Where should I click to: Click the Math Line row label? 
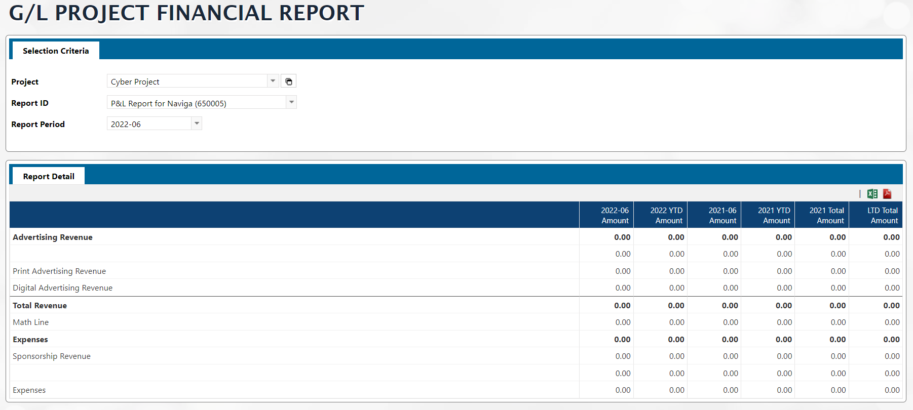[31, 322]
